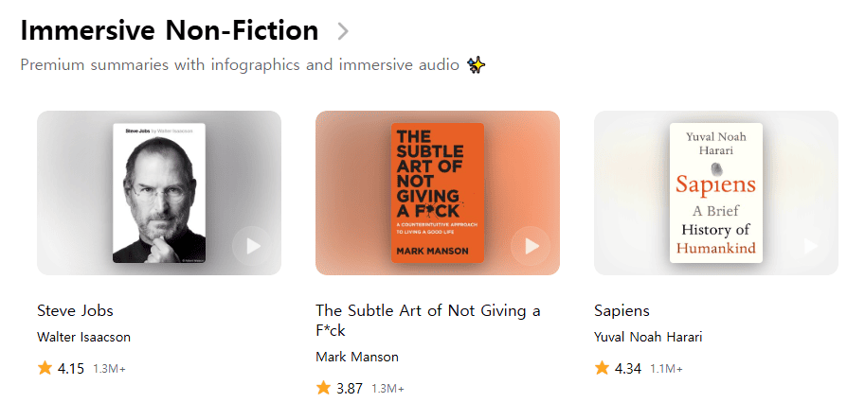The width and height of the screenshot is (865, 420).
Task: Open The Subtle Art orange book cover
Action: coord(438,193)
